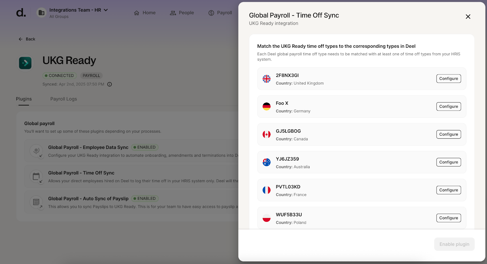Configure the GJ5LGBOG Canada entity
This screenshot has width=487, height=264.
pyautogui.click(x=449, y=134)
